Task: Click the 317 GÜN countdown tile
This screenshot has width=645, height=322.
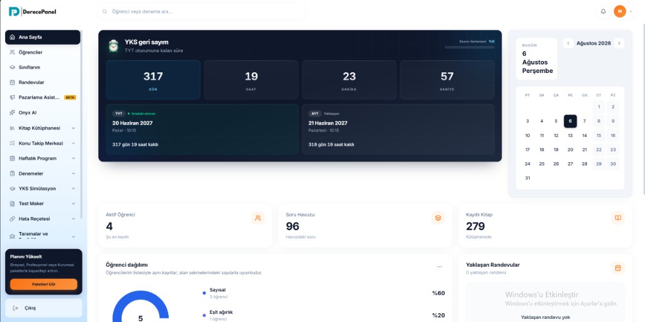Action: coord(153,80)
